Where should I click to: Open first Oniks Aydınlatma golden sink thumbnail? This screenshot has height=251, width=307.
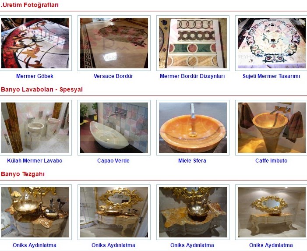35,212
